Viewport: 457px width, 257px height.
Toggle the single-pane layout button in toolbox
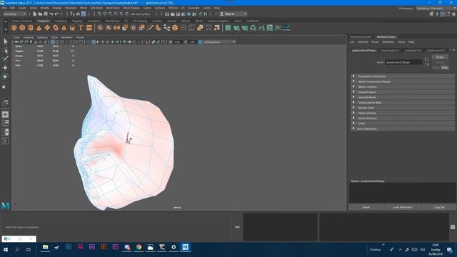[5, 114]
